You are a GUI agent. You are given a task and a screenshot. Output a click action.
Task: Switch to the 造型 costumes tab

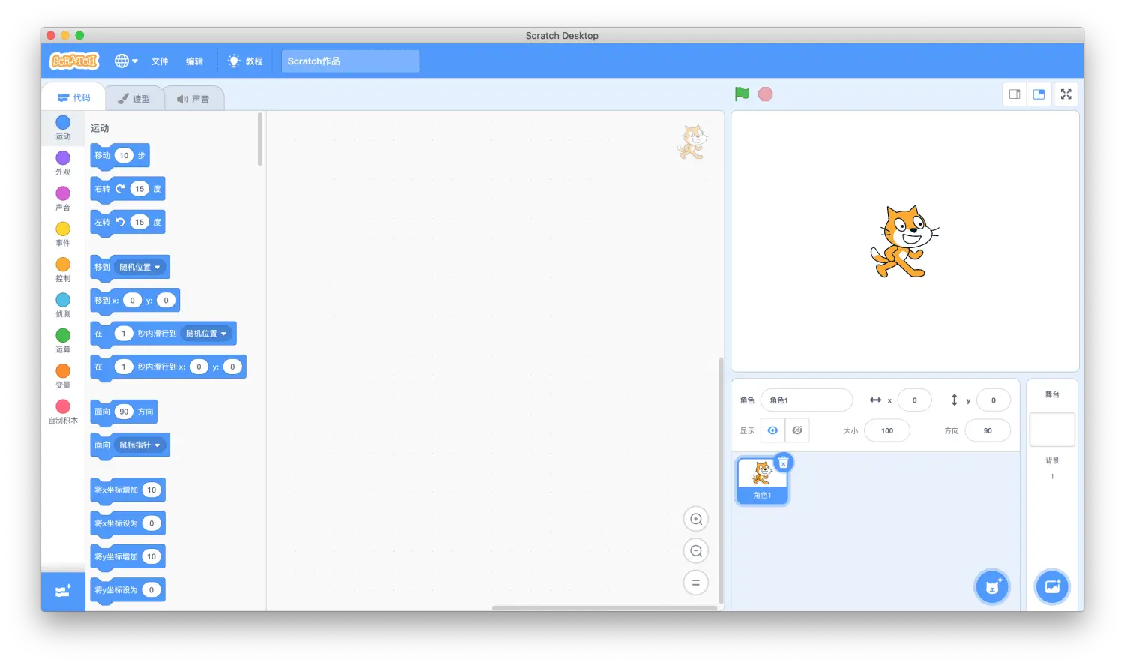134,99
